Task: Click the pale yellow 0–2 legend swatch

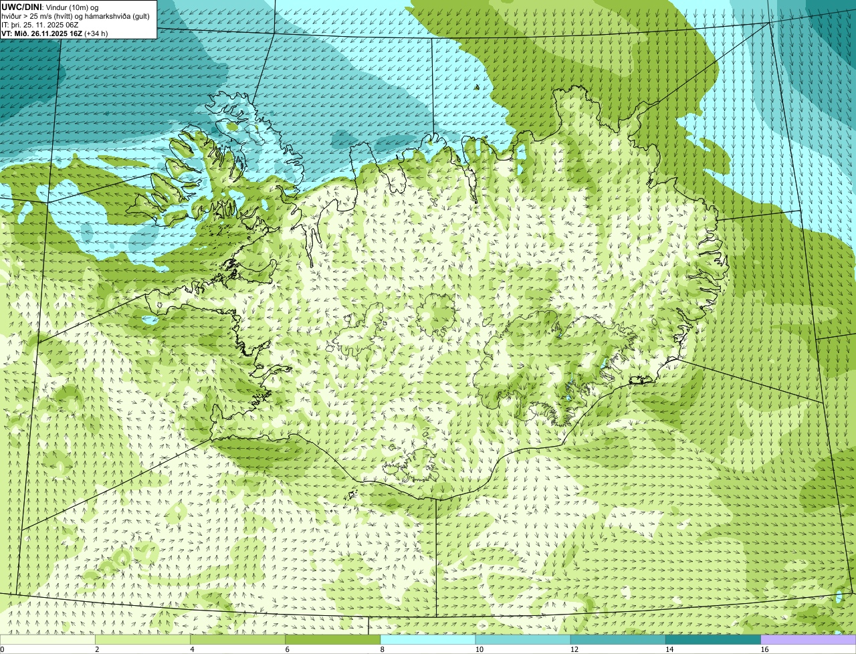Action: [x=47, y=639]
